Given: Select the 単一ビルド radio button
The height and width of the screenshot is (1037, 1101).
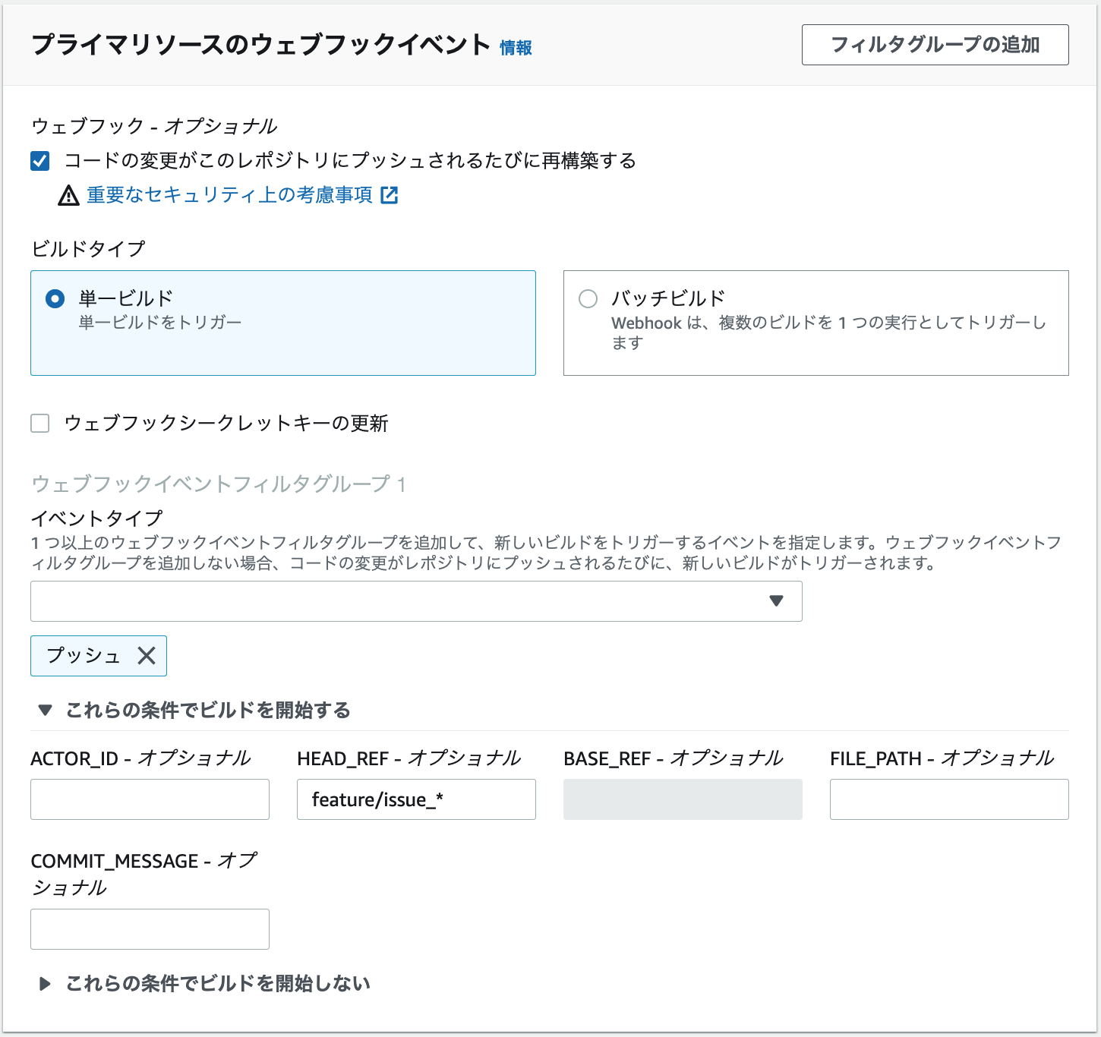Looking at the screenshot, I should click(55, 299).
